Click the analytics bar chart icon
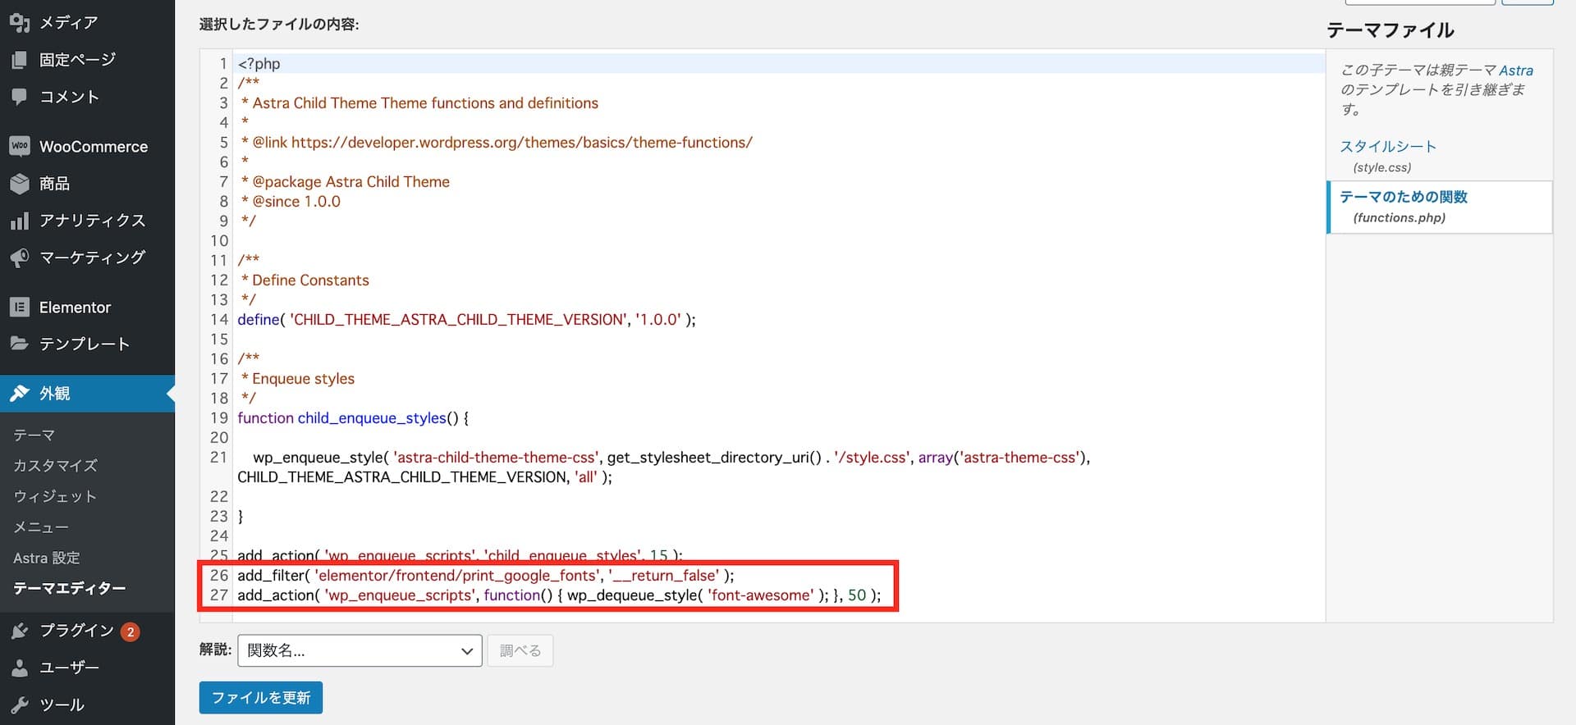Viewport: 1576px width, 725px height. [20, 221]
